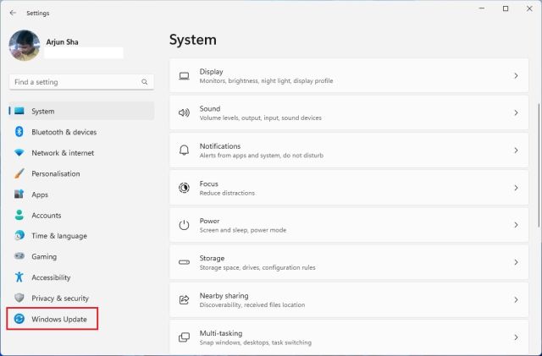Click the Notifications bell icon
The width and height of the screenshot is (542, 356).
[x=184, y=151]
